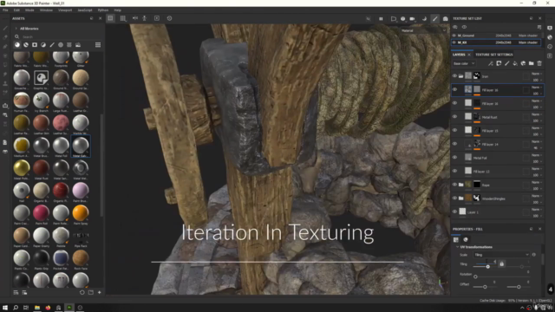Viewport: 555px width, 312px height.
Task: Filter assets by Smart materials icon
Action: tap(26, 45)
